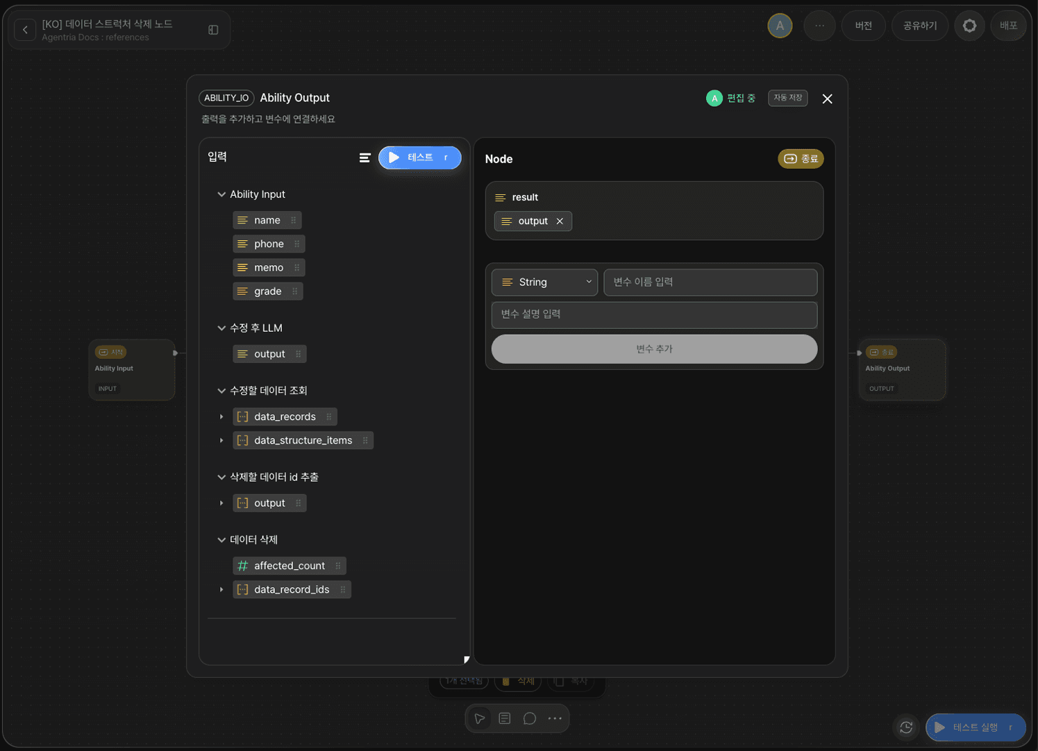Select the grade variable chip
1038x751 pixels.
point(267,291)
